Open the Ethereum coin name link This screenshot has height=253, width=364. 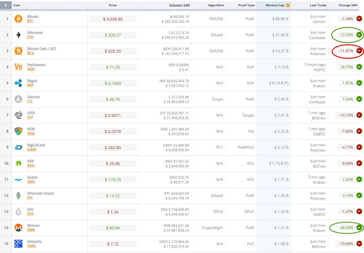point(35,32)
